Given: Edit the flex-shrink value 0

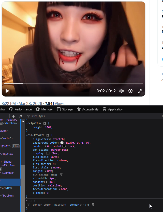Looking at the screenshot, I should [54, 164].
